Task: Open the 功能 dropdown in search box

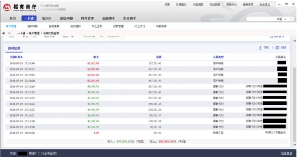Action: 282,19
